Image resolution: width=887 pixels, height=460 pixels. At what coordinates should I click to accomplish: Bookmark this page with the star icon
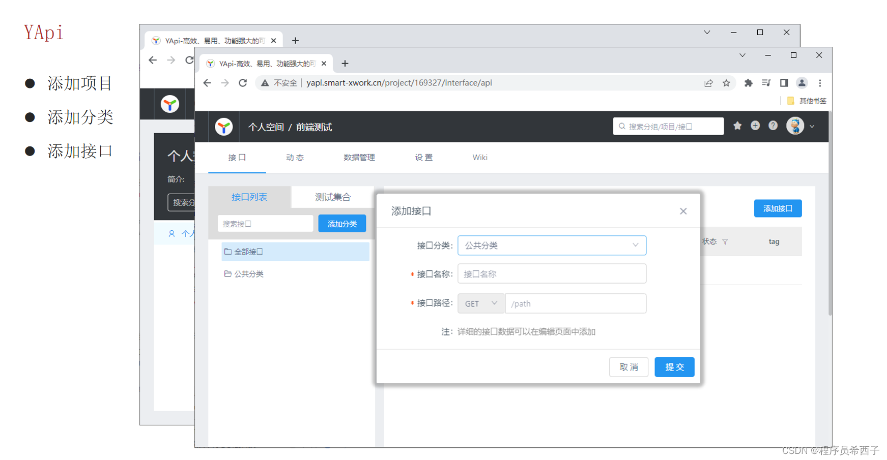coord(726,83)
